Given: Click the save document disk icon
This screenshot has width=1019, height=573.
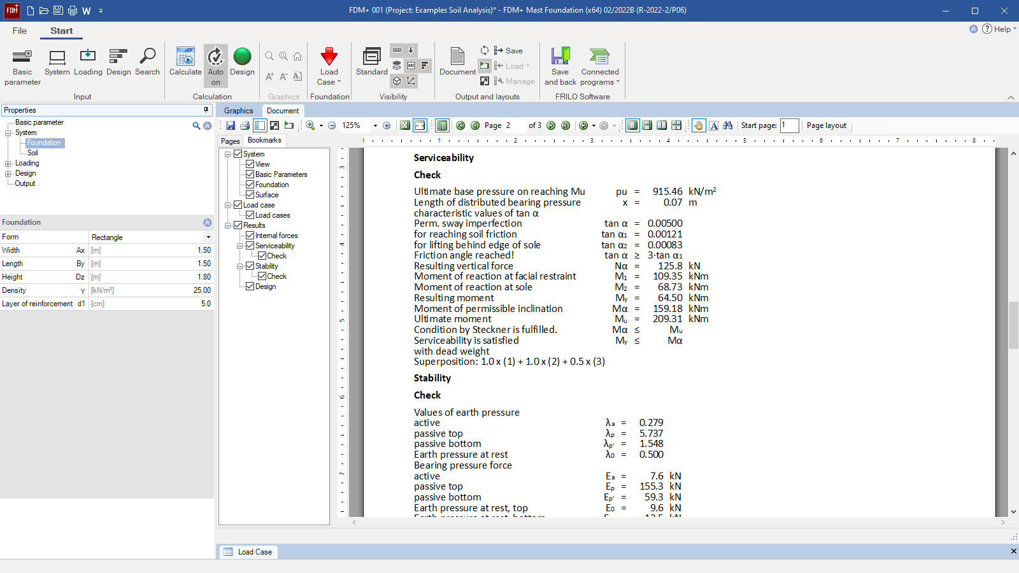Looking at the screenshot, I should 231,125.
